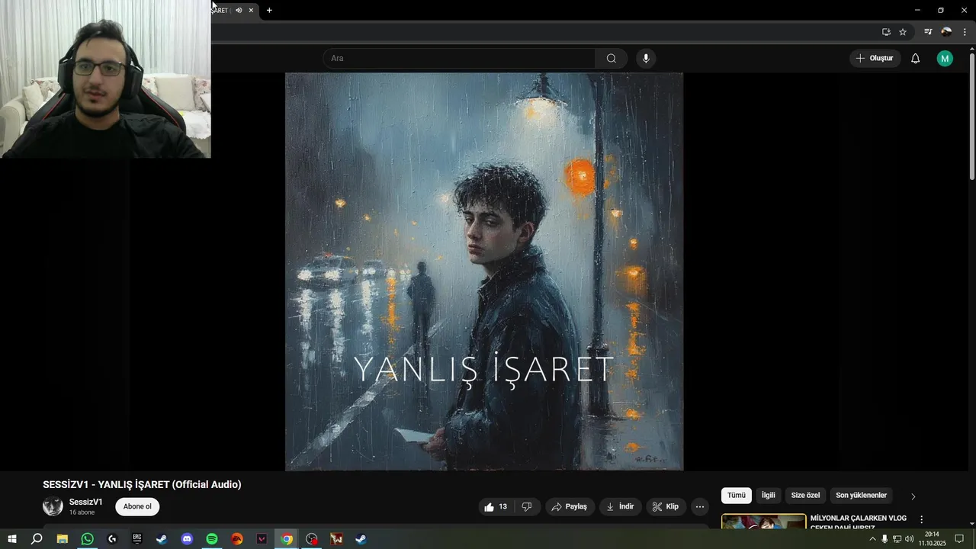Open EA app from taskbar

pos(237,539)
